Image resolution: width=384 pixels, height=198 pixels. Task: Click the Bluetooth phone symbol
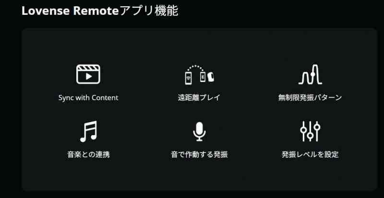click(203, 77)
